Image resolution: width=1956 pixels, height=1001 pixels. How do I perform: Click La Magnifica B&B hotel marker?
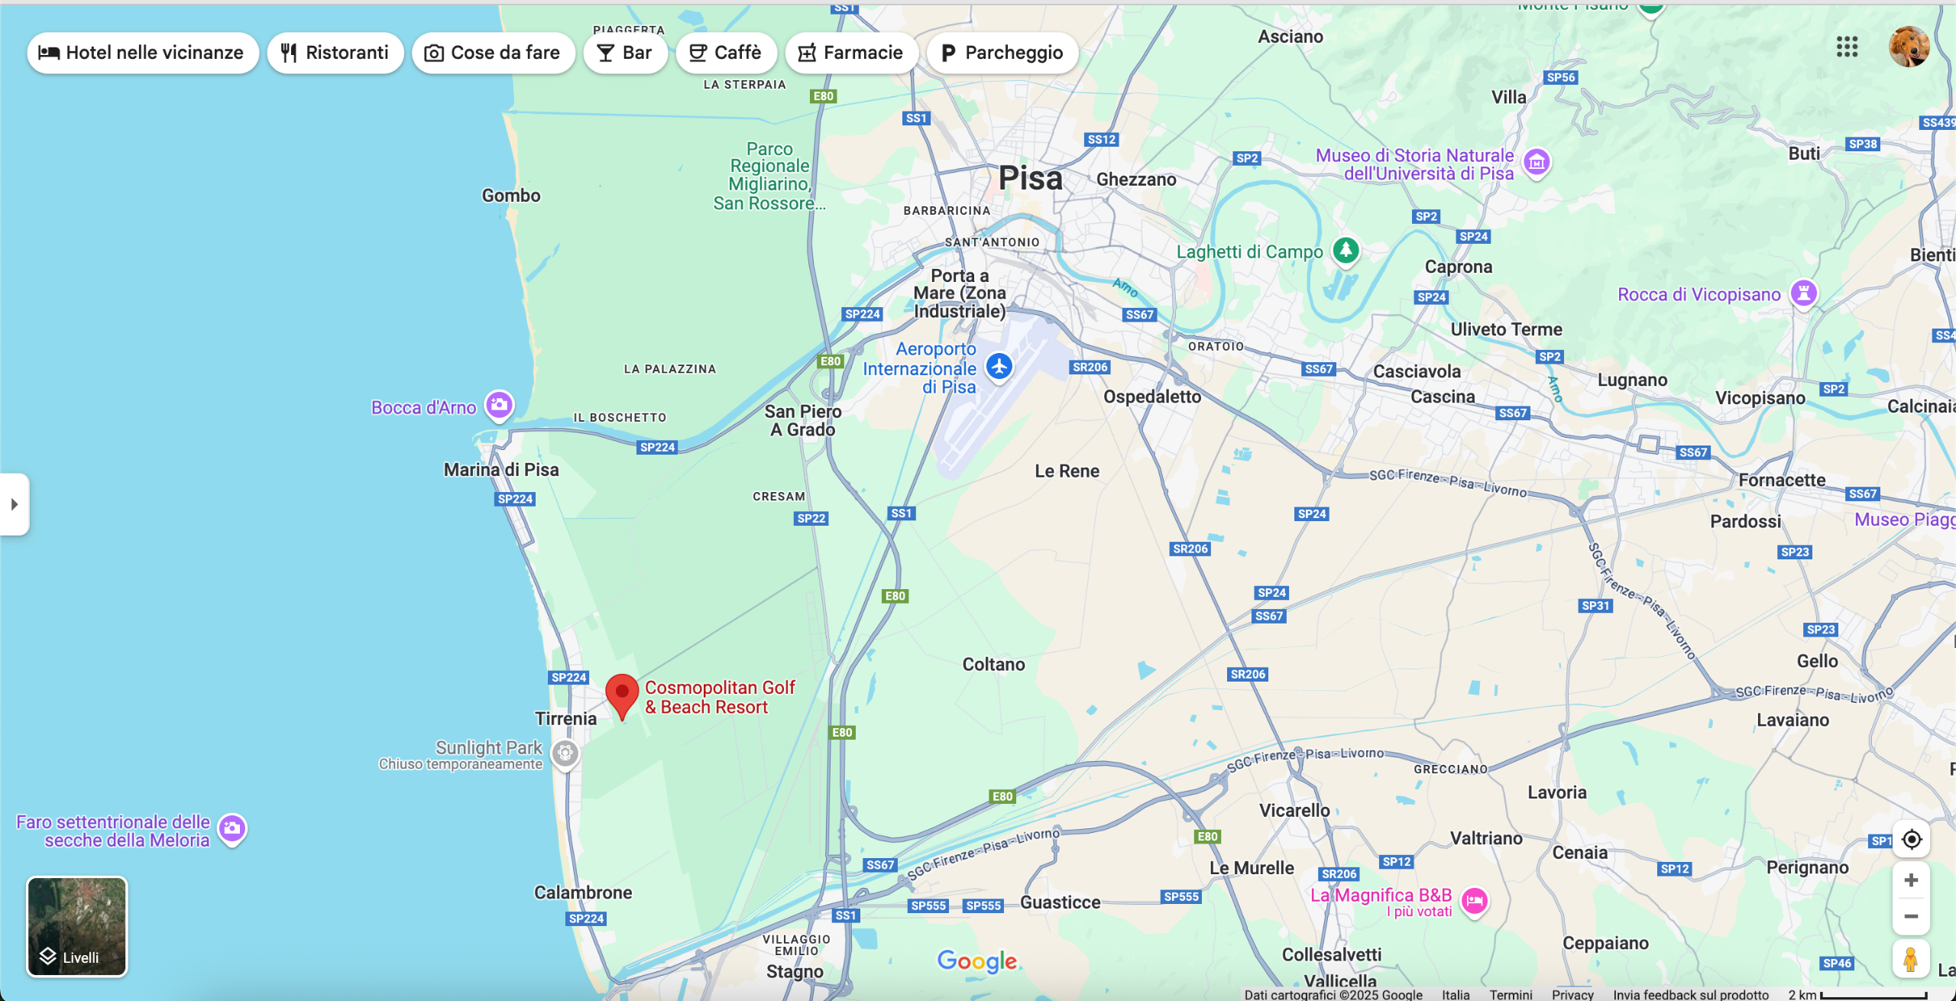[x=1475, y=901]
